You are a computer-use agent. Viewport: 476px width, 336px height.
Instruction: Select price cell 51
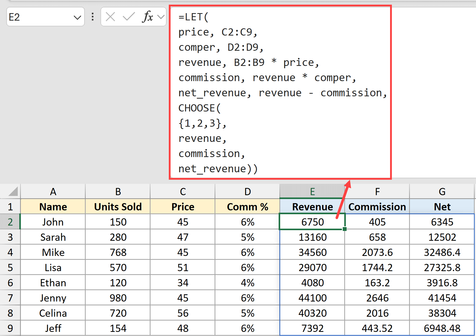tap(183, 267)
